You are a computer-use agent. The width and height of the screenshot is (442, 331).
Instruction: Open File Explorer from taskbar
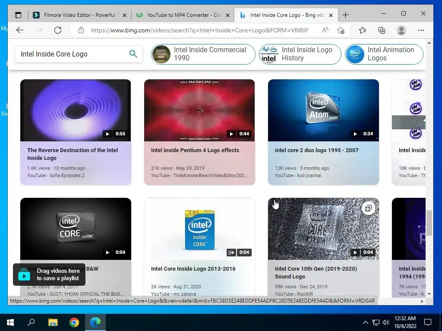click(53, 322)
